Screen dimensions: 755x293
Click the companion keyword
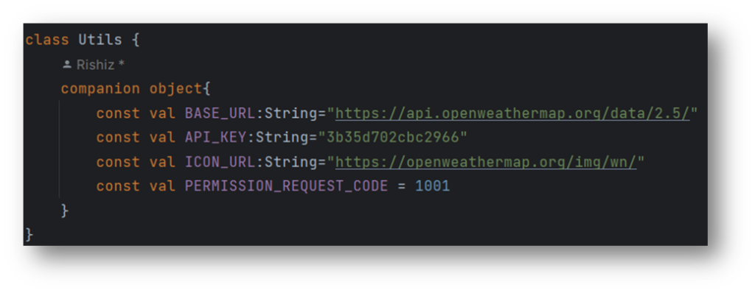100,89
